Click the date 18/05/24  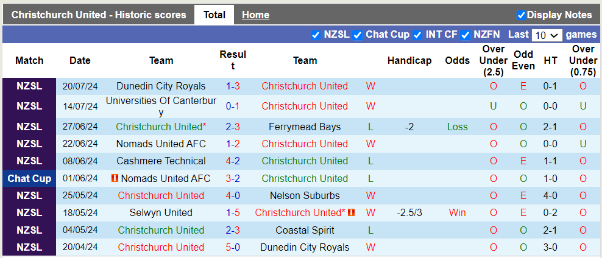point(80,212)
